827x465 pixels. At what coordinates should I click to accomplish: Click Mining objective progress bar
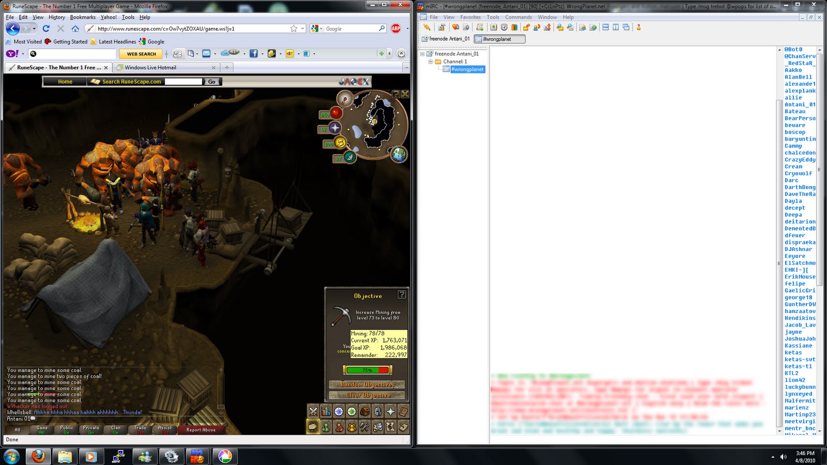tap(367, 370)
